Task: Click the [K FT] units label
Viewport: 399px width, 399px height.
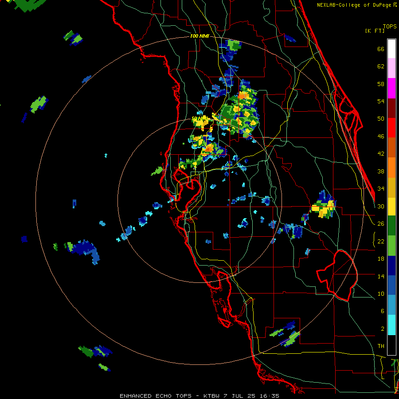Action: [x=375, y=31]
